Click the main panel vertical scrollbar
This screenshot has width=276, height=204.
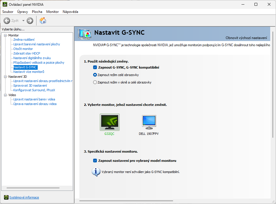273,84
